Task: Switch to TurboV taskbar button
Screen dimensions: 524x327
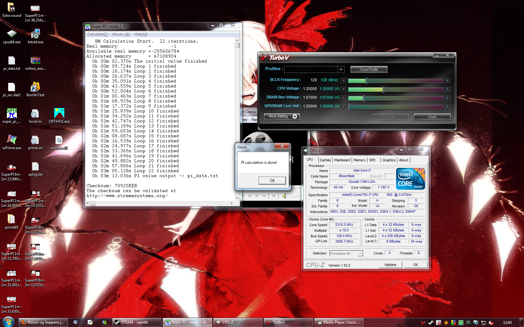Action: [x=289, y=322]
